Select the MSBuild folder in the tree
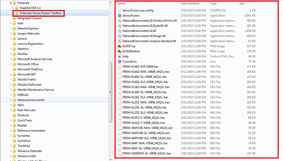Screen dimensions: 283x161 click(23, 95)
